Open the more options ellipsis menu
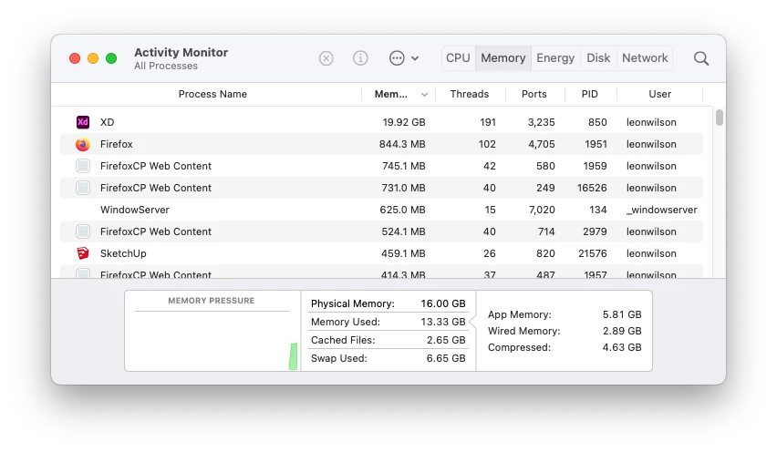 (x=404, y=58)
